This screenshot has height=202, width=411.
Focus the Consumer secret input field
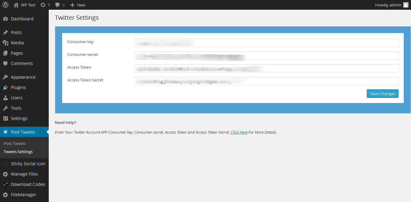tap(266, 56)
